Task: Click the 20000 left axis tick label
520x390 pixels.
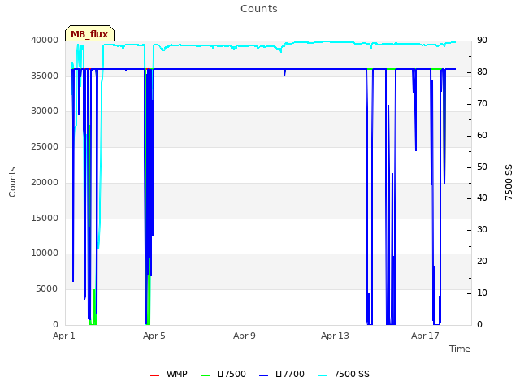Action: (x=45, y=182)
